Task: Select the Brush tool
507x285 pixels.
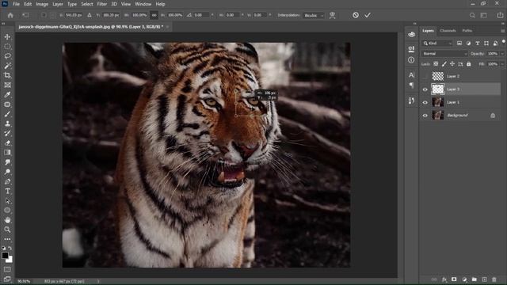Action: 7,114
